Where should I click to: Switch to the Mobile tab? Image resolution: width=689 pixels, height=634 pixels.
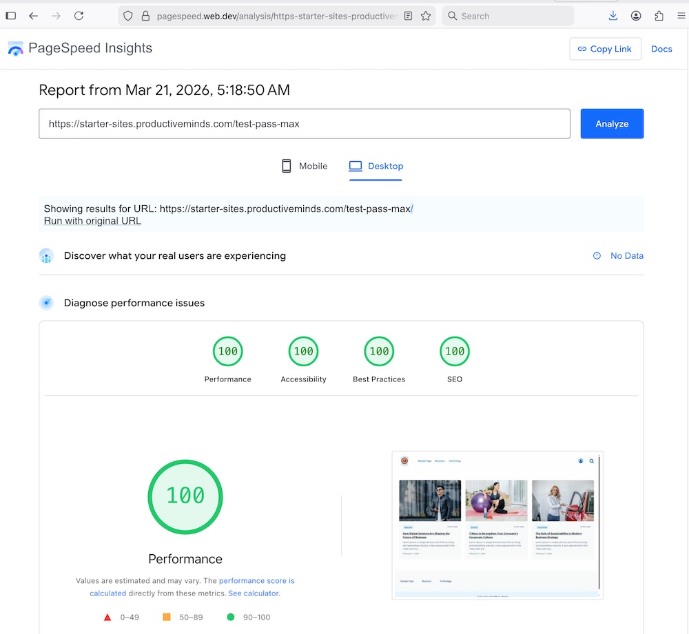(x=305, y=166)
